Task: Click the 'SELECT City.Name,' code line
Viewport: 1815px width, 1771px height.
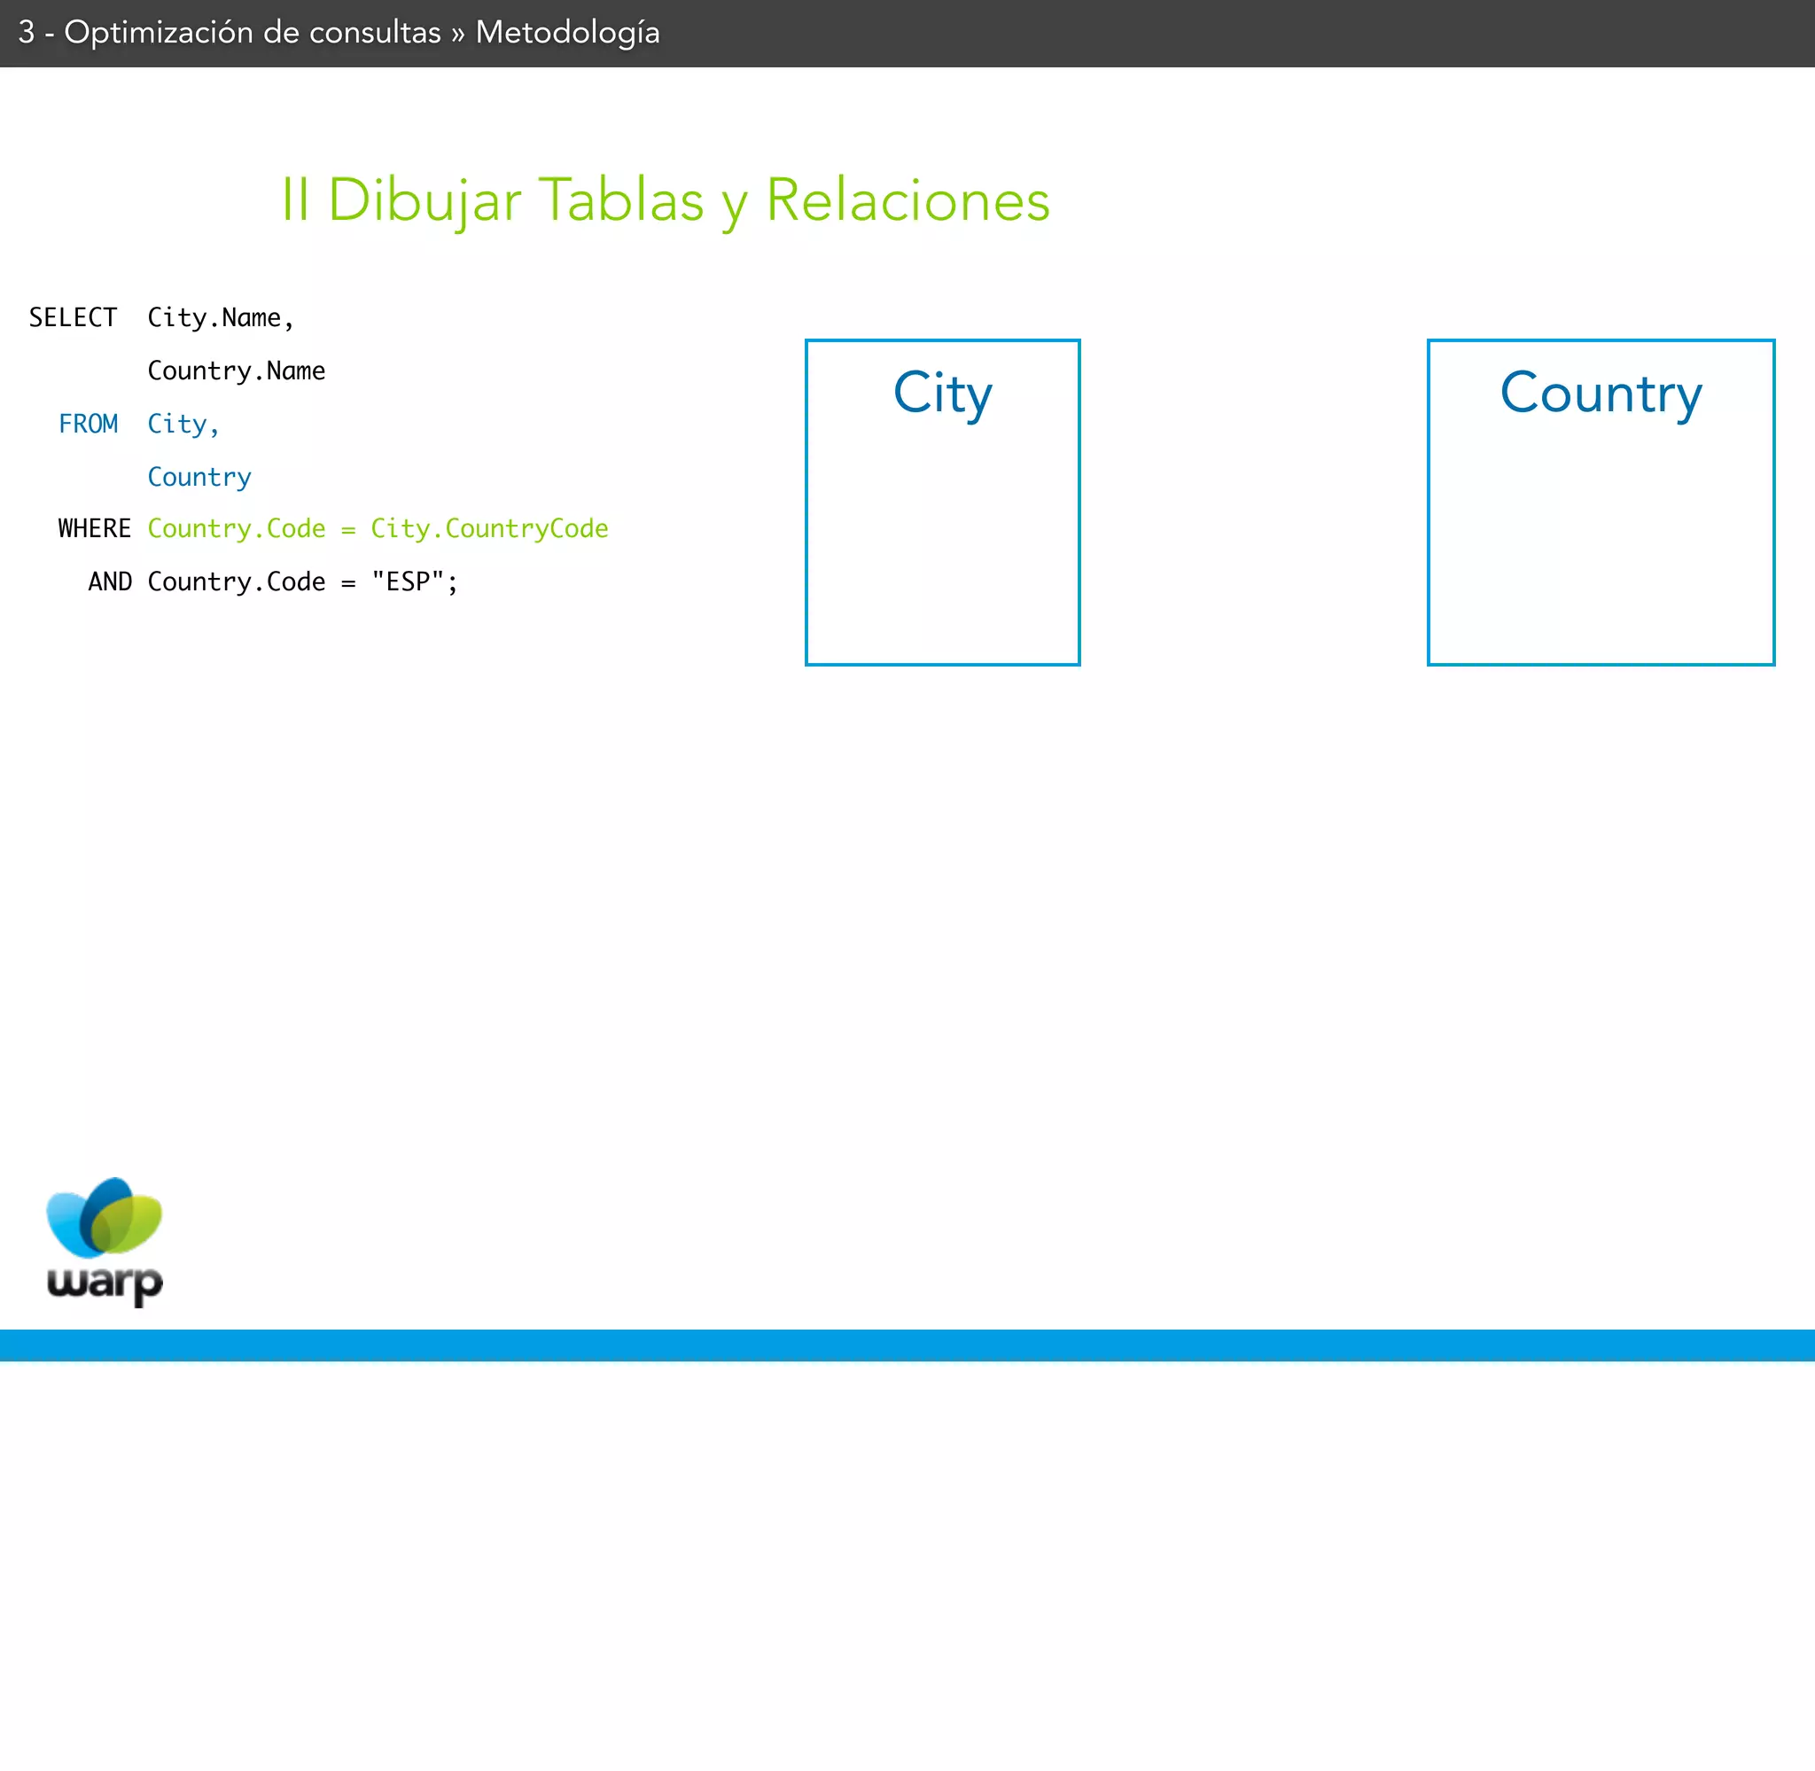Action: click(162, 318)
